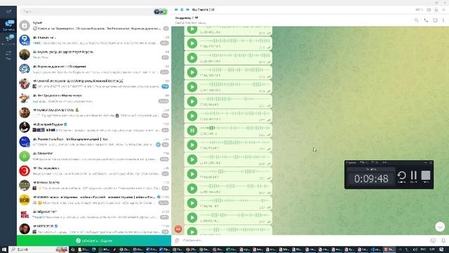
Task: Stop recording in the recorder window
Action: coord(426,176)
